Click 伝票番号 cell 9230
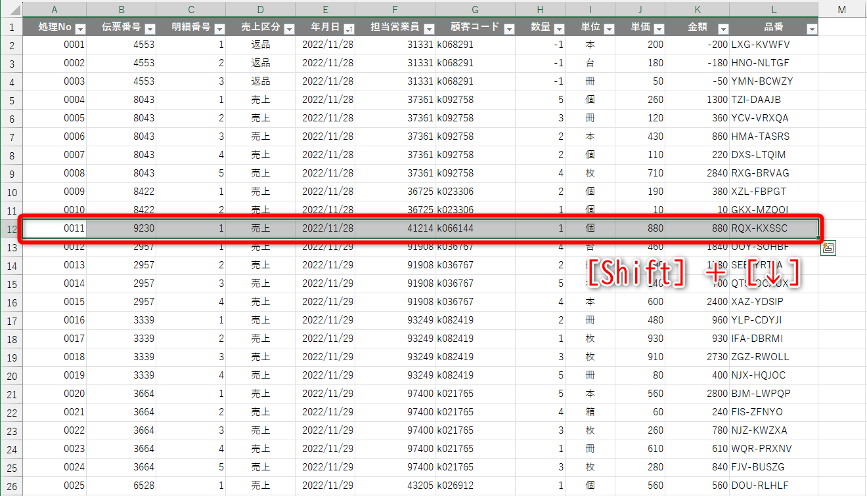Image resolution: width=867 pixels, height=496 pixels. (122, 228)
